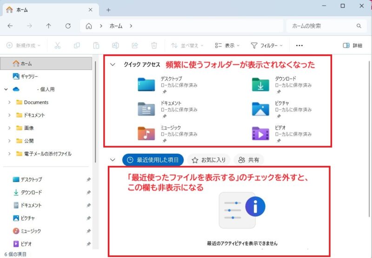
Task: Select the 画像 folder in tree
Action: point(25,128)
